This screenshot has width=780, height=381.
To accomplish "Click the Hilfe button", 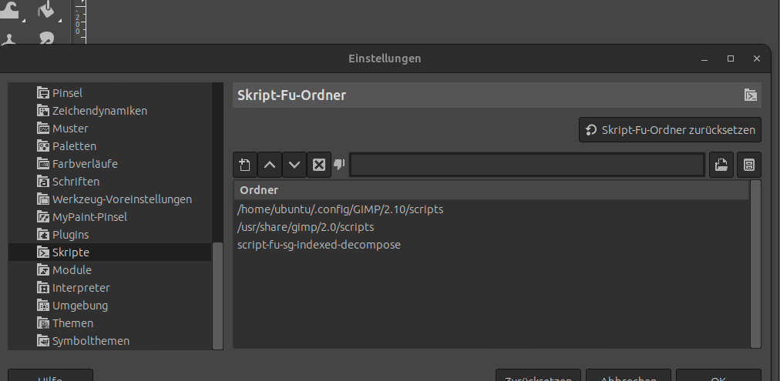I will [50, 375].
